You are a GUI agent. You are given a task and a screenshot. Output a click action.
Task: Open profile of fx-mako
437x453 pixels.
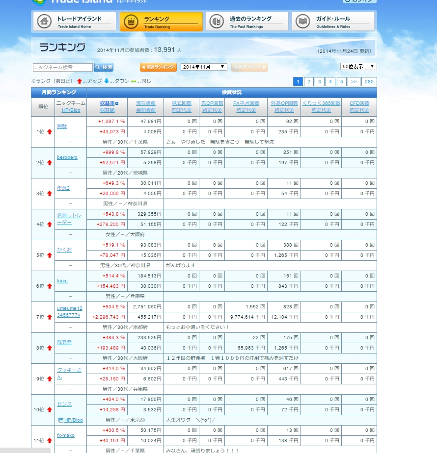point(66,435)
